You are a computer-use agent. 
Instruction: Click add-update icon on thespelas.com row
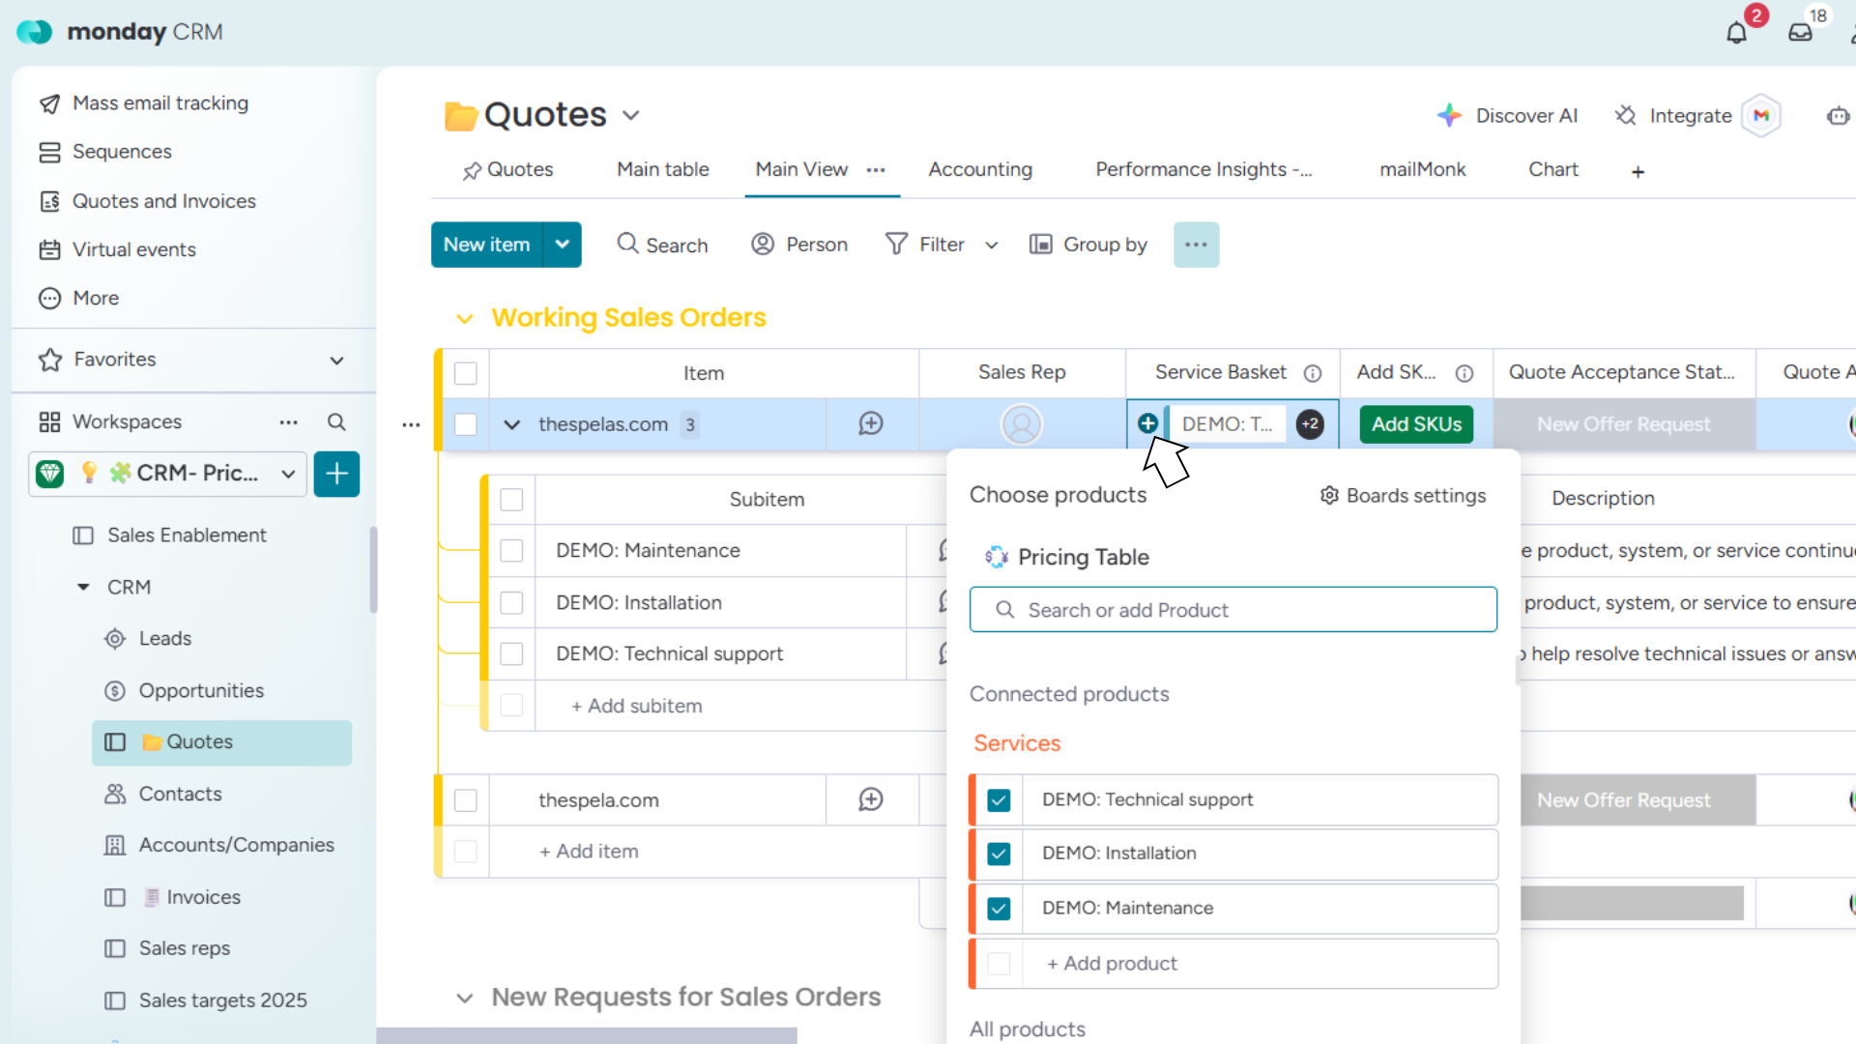click(871, 424)
